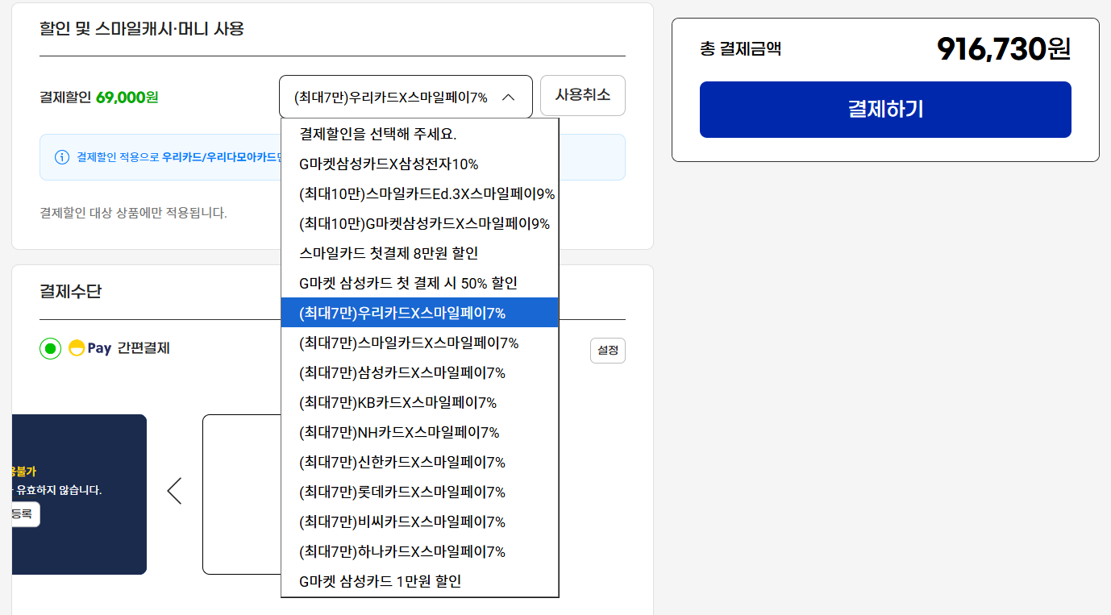Viewport: 1111px width, 615px height.
Task: Open 설정 next to Pay 간편결제
Action: (607, 350)
